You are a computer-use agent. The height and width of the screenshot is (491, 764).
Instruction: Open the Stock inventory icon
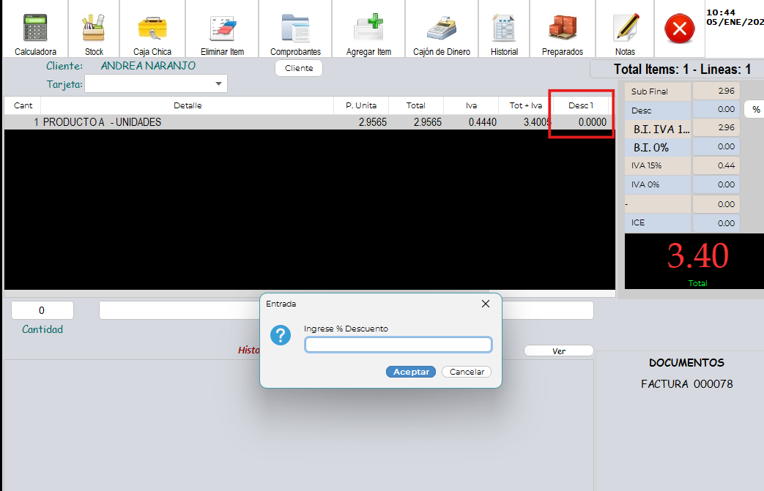pos(94,29)
